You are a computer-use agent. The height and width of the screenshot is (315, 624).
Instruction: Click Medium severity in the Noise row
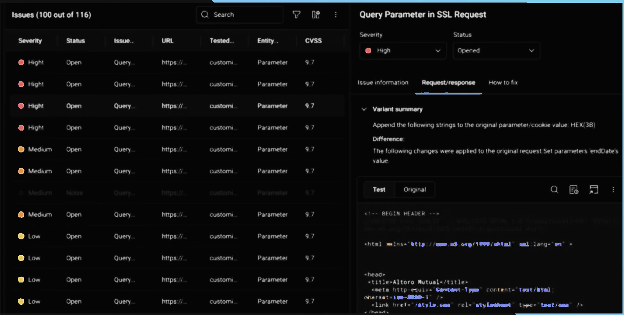click(40, 193)
